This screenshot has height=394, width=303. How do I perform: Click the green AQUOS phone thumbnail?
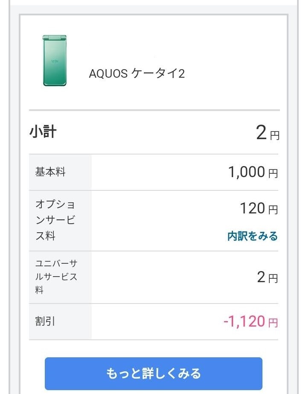tap(54, 61)
